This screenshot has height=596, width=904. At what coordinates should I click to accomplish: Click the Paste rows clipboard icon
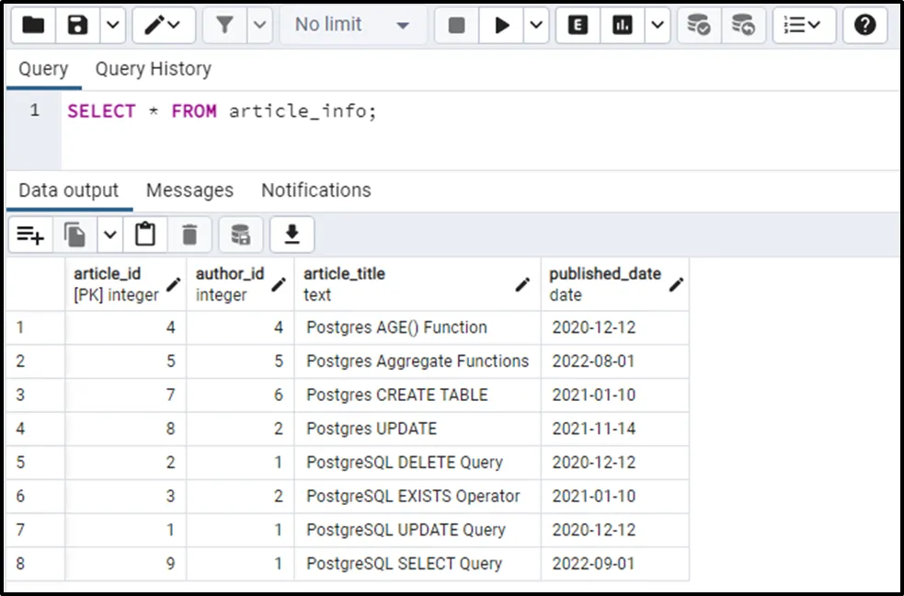pyautogui.click(x=144, y=235)
